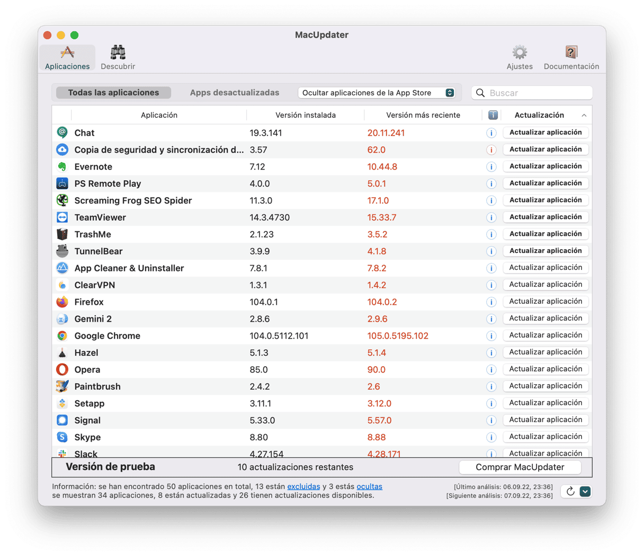Show info for the Chat update
Screen dimensions: 644x556
pyautogui.click(x=491, y=133)
